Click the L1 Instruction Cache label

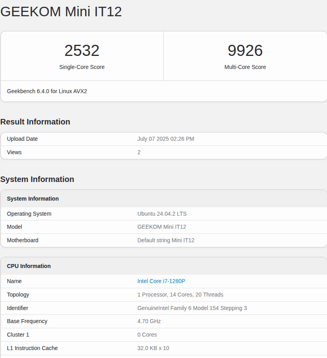[33, 348]
